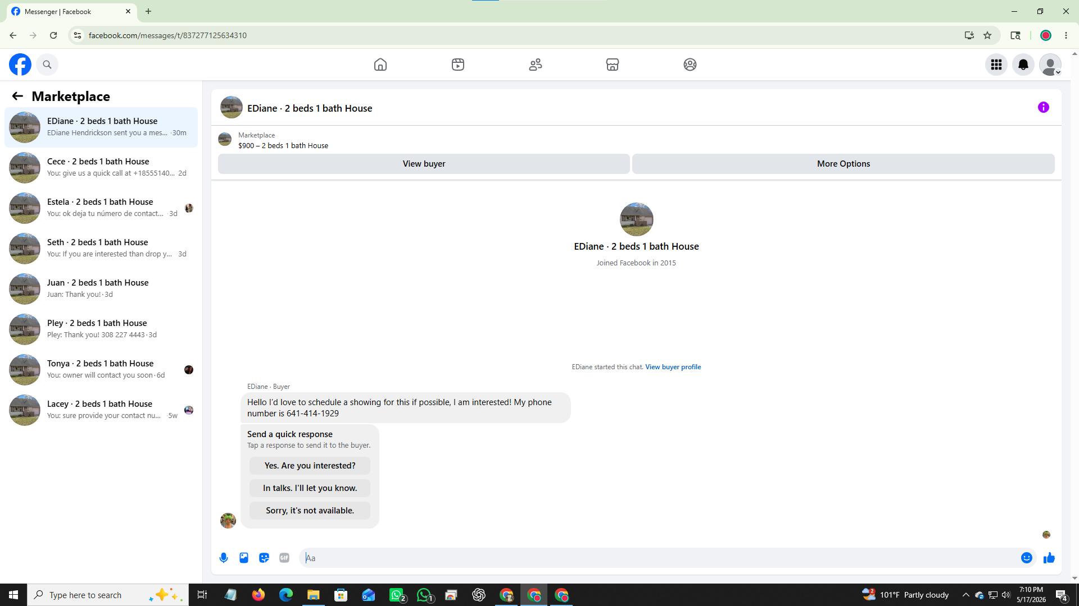Viewport: 1079px width, 606px height.
Task: Send quick response 'In talks. I'll let you know.'
Action: pos(310,488)
